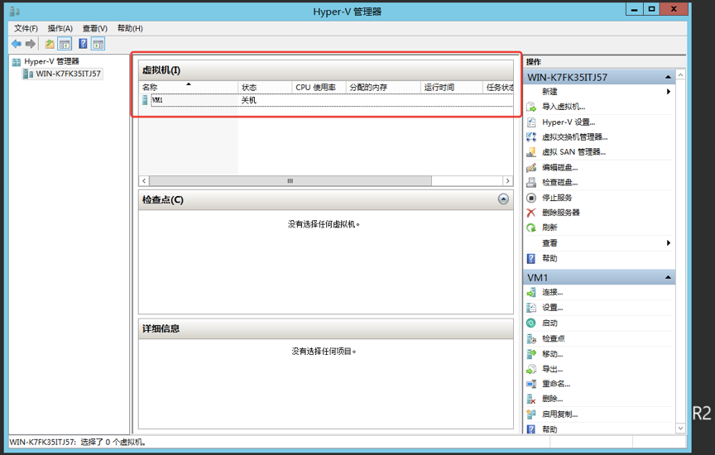Click the 移动 action icon
Screen dimensions: 715x455
point(531,354)
